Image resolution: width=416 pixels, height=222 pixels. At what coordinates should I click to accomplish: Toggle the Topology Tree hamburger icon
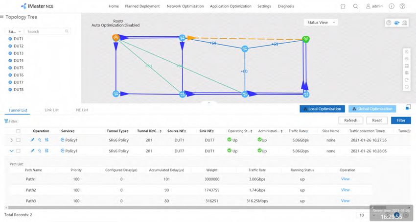pyautogui.click(x=2, y=17)
